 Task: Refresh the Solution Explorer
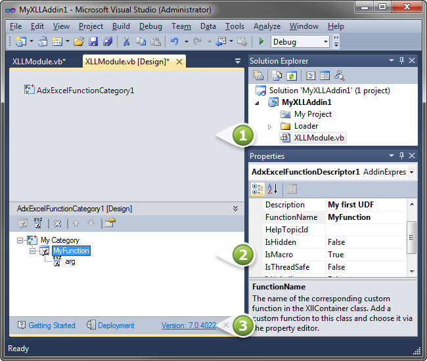tap(292, 75)
